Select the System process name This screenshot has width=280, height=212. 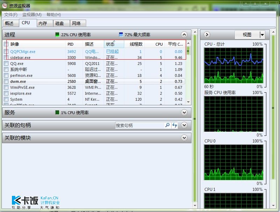coord(16,99)
